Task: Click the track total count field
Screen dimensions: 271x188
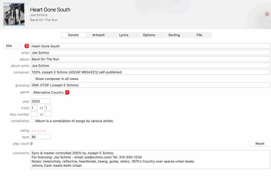Action: [48, 108]
